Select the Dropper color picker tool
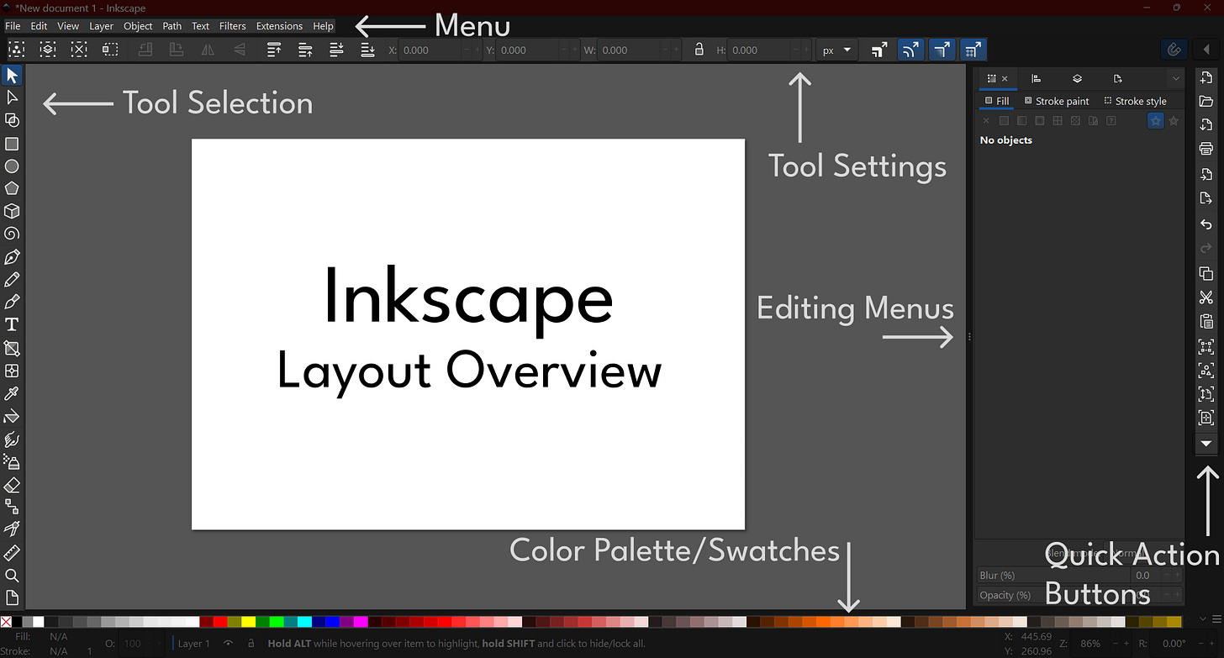The image size is (1224, 658). pyautogui.click(x=12, y=393)
